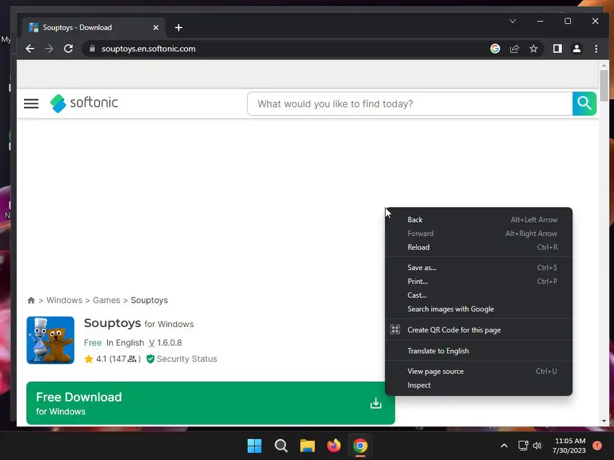Click the Security Status shield icon
Image resolution: width=614 pixels, height=460 pixels.
click(151, 359)
